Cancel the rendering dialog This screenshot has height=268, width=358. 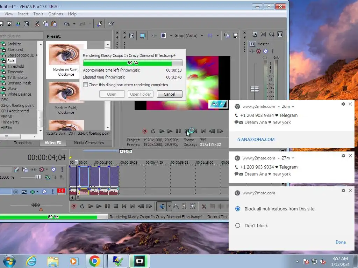pos(170,94)
